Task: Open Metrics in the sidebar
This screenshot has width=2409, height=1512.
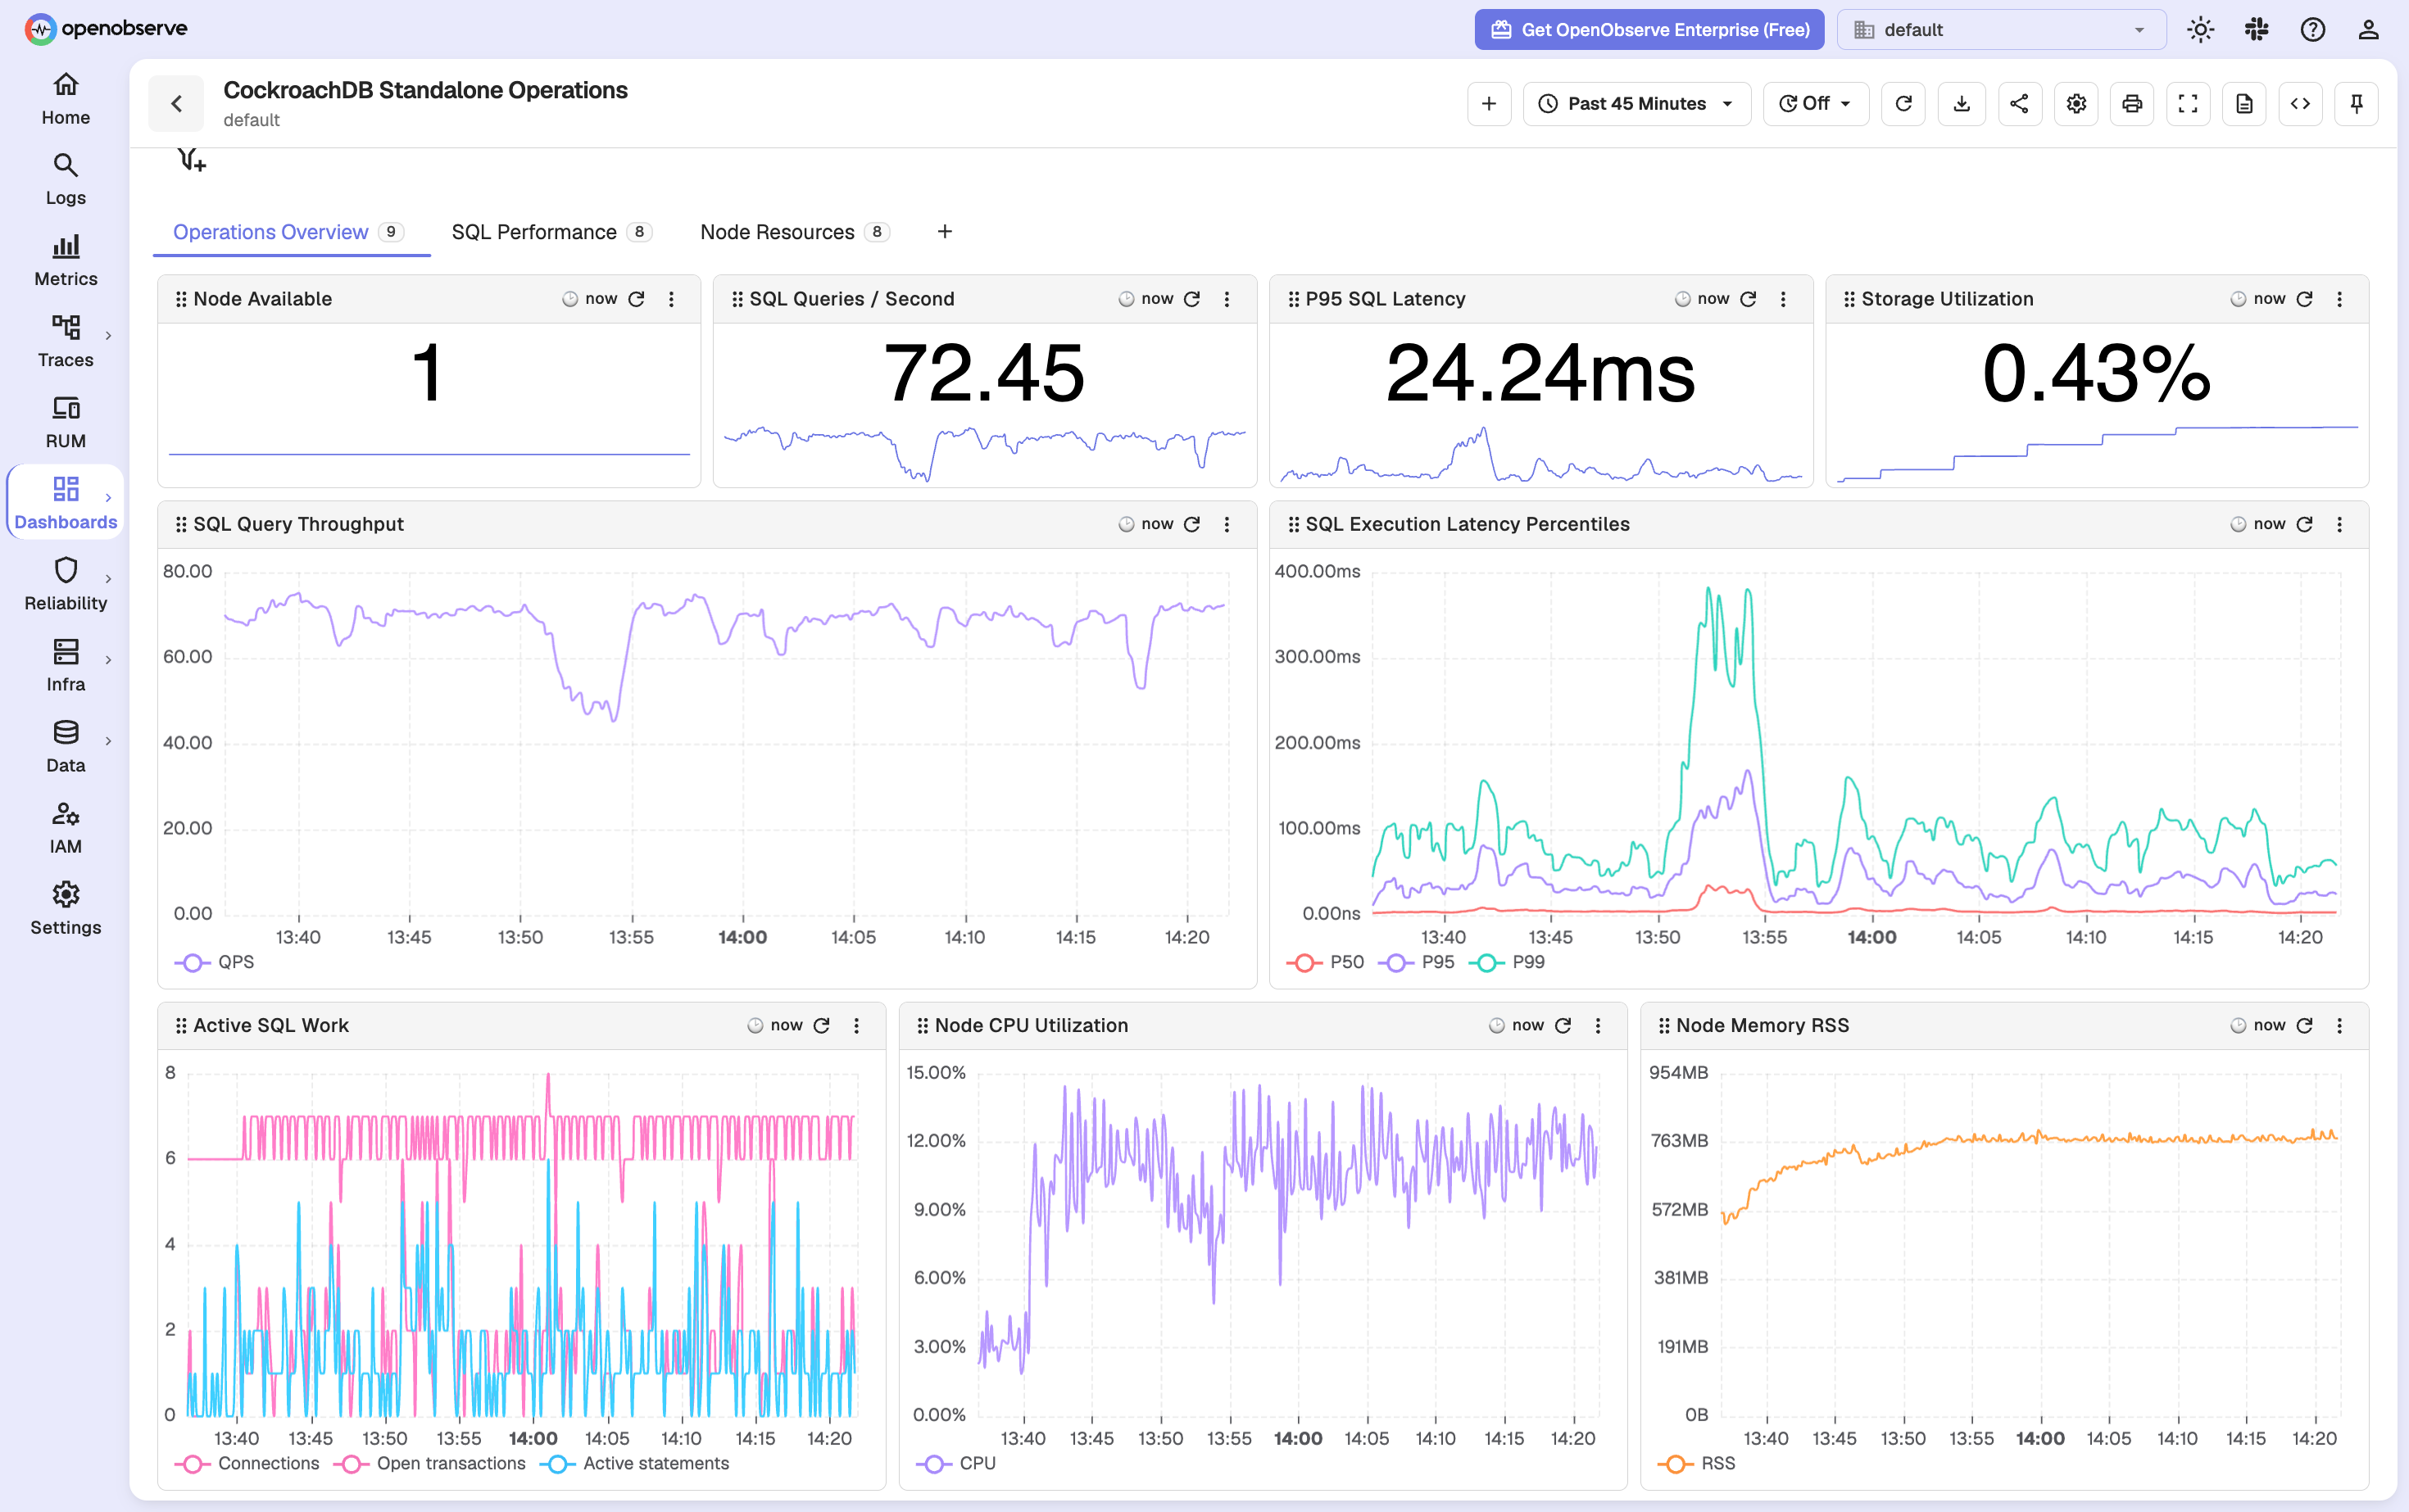Action: tap(66, 261)
